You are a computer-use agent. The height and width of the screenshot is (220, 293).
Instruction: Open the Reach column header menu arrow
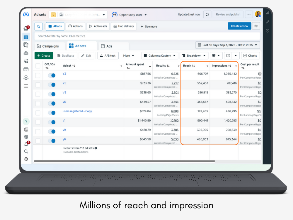click(207, 66)
